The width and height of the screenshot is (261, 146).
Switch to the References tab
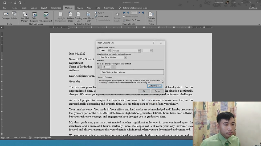click(56, 8)
